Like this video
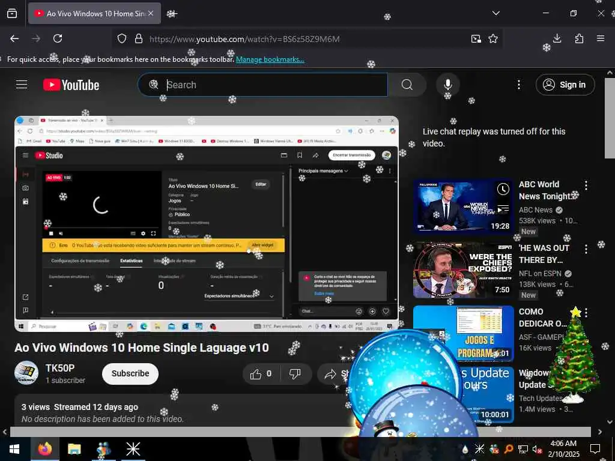This screenshot has width=615, height=461. pos(261,374)
